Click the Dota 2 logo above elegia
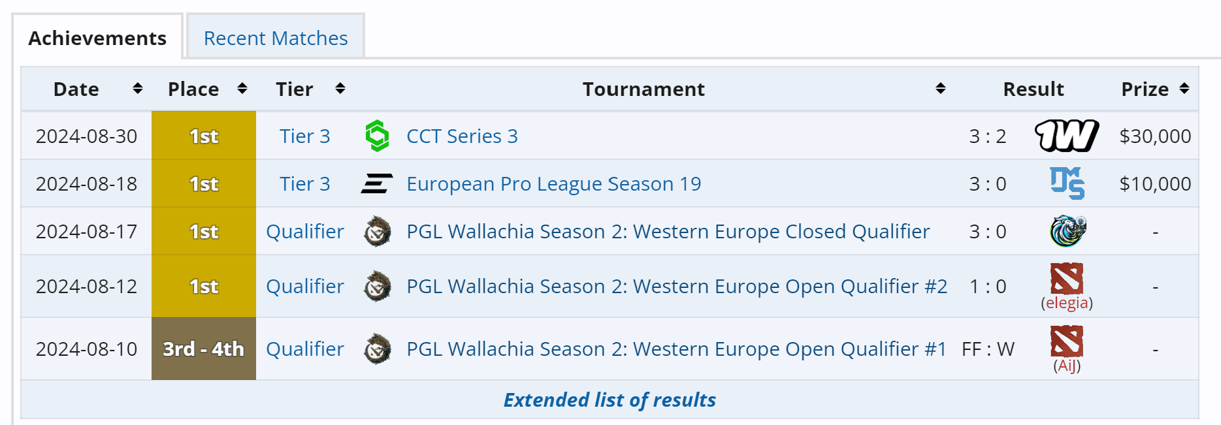 coord(1066,279)
